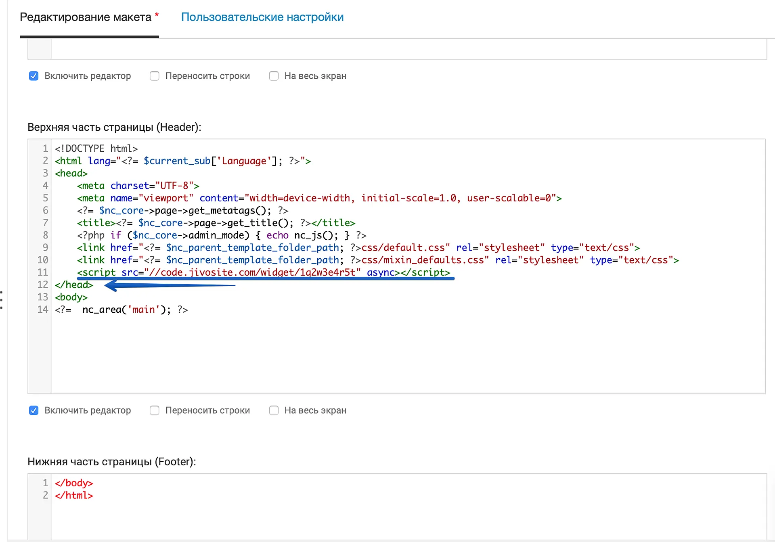Click the </body> tag in Footer editor

click(x=74, y=483)
